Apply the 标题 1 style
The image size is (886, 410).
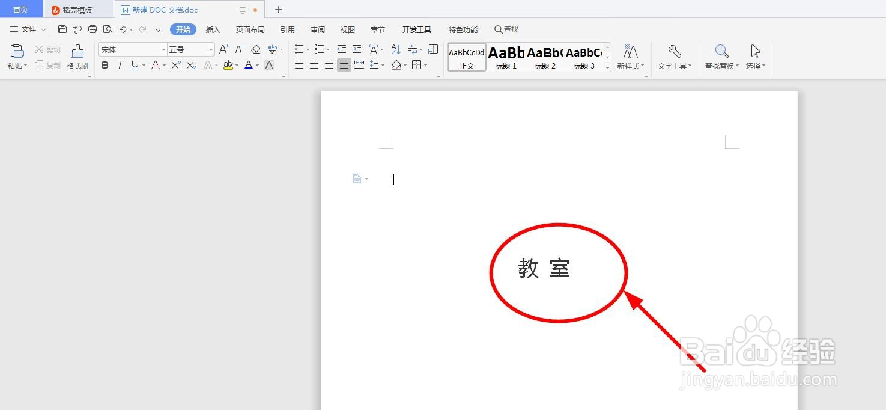pos(505,57)
